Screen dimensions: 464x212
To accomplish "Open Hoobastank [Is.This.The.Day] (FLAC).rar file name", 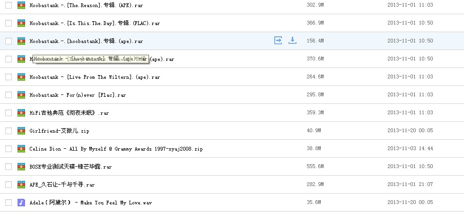I will tap(95, 23).
